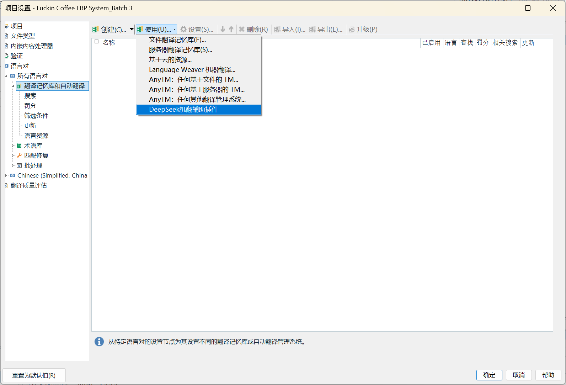Select 筛选条件 in the settings tree
The image size is (566, 385).
tap(36, 116)
